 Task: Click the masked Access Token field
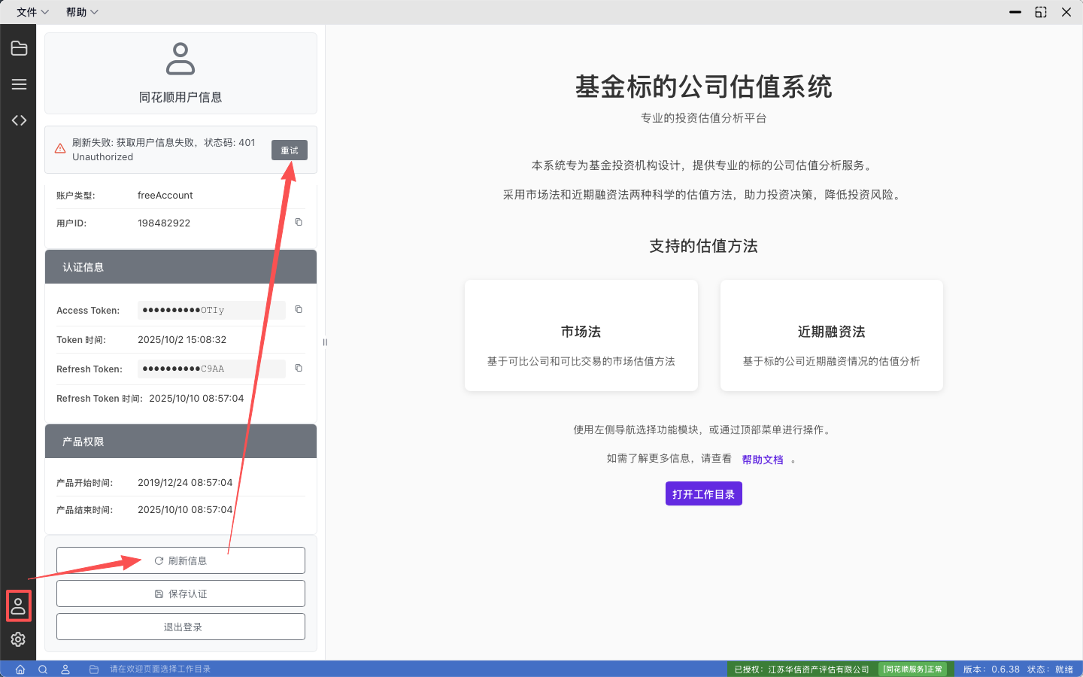211,310
